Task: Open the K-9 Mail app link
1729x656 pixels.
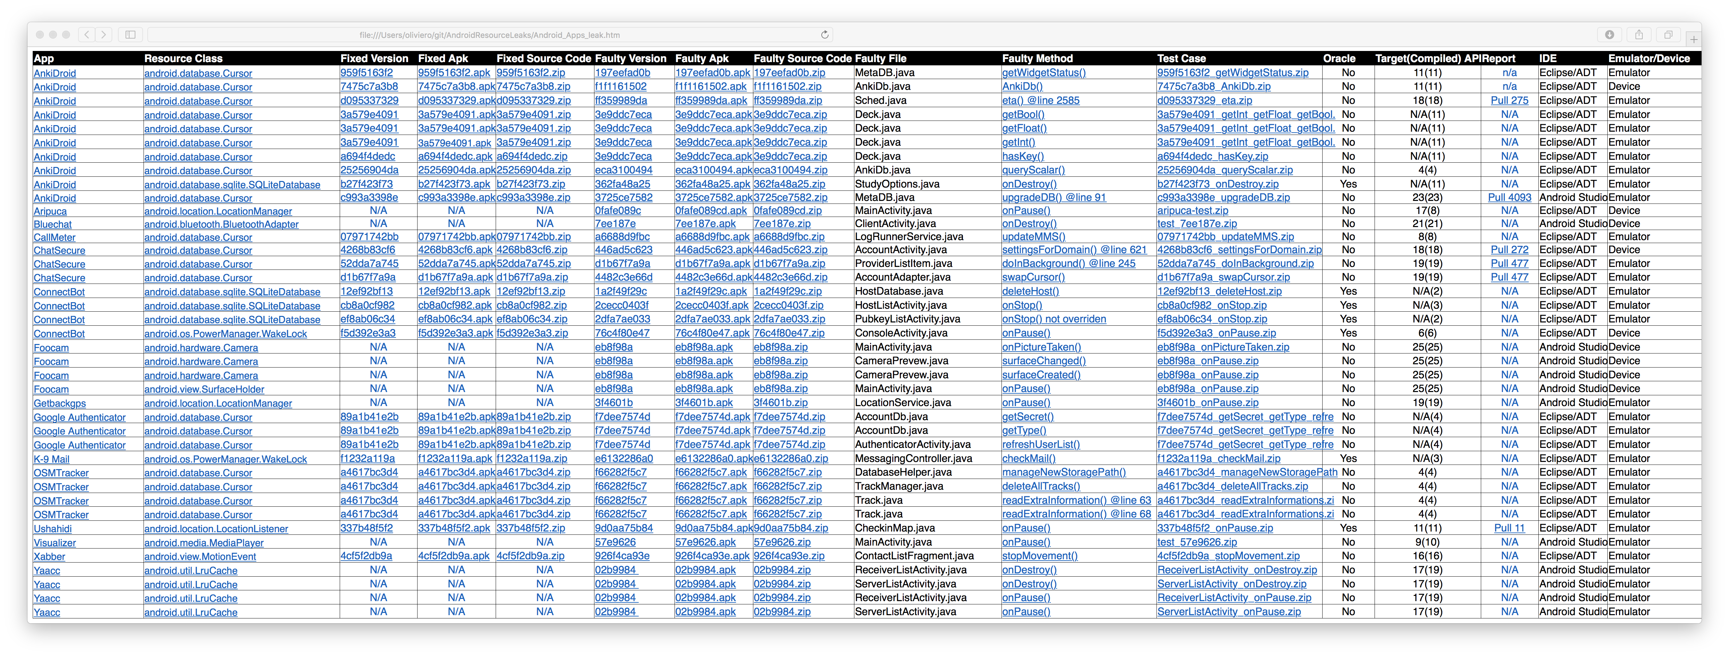Action: [x=51, y=459]
